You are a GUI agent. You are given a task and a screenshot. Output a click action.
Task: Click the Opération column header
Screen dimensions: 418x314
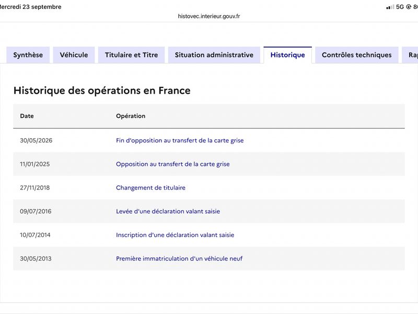tap(131, 116)
